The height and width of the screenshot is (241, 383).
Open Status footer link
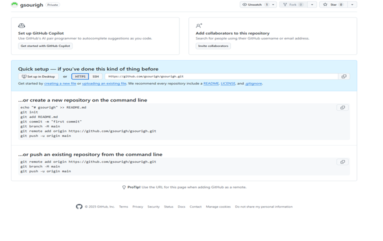pos(168,207)
